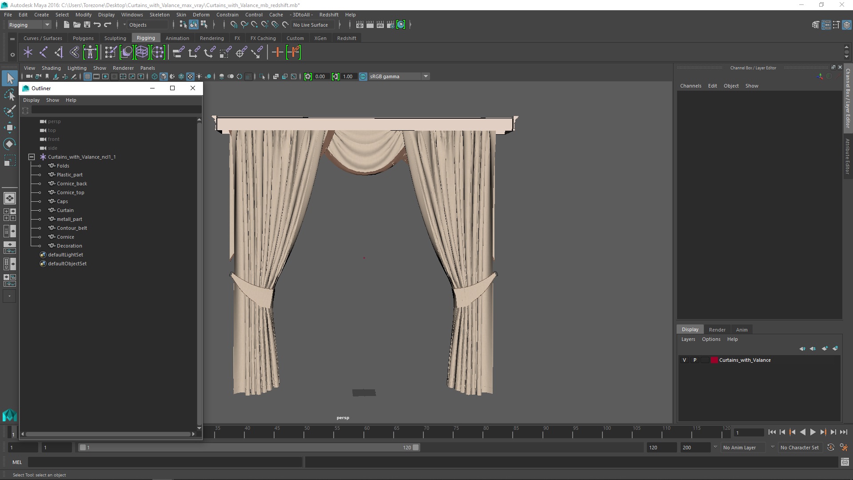Select the Move tool in the toolbox
Screen dimensions: 853x480
[9, 128]
